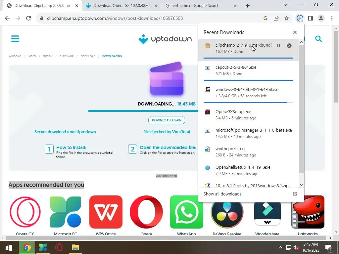
Task: Open the Chrome side panel icon
Action: pos(311,19)
